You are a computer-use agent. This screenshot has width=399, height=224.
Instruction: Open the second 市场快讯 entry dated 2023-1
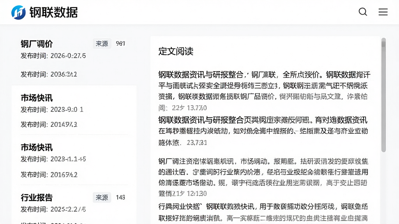click(x=37, y=147)
